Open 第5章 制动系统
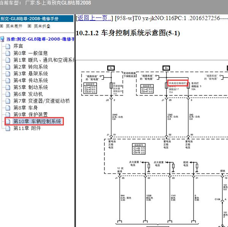 click(x=31, y=87)
